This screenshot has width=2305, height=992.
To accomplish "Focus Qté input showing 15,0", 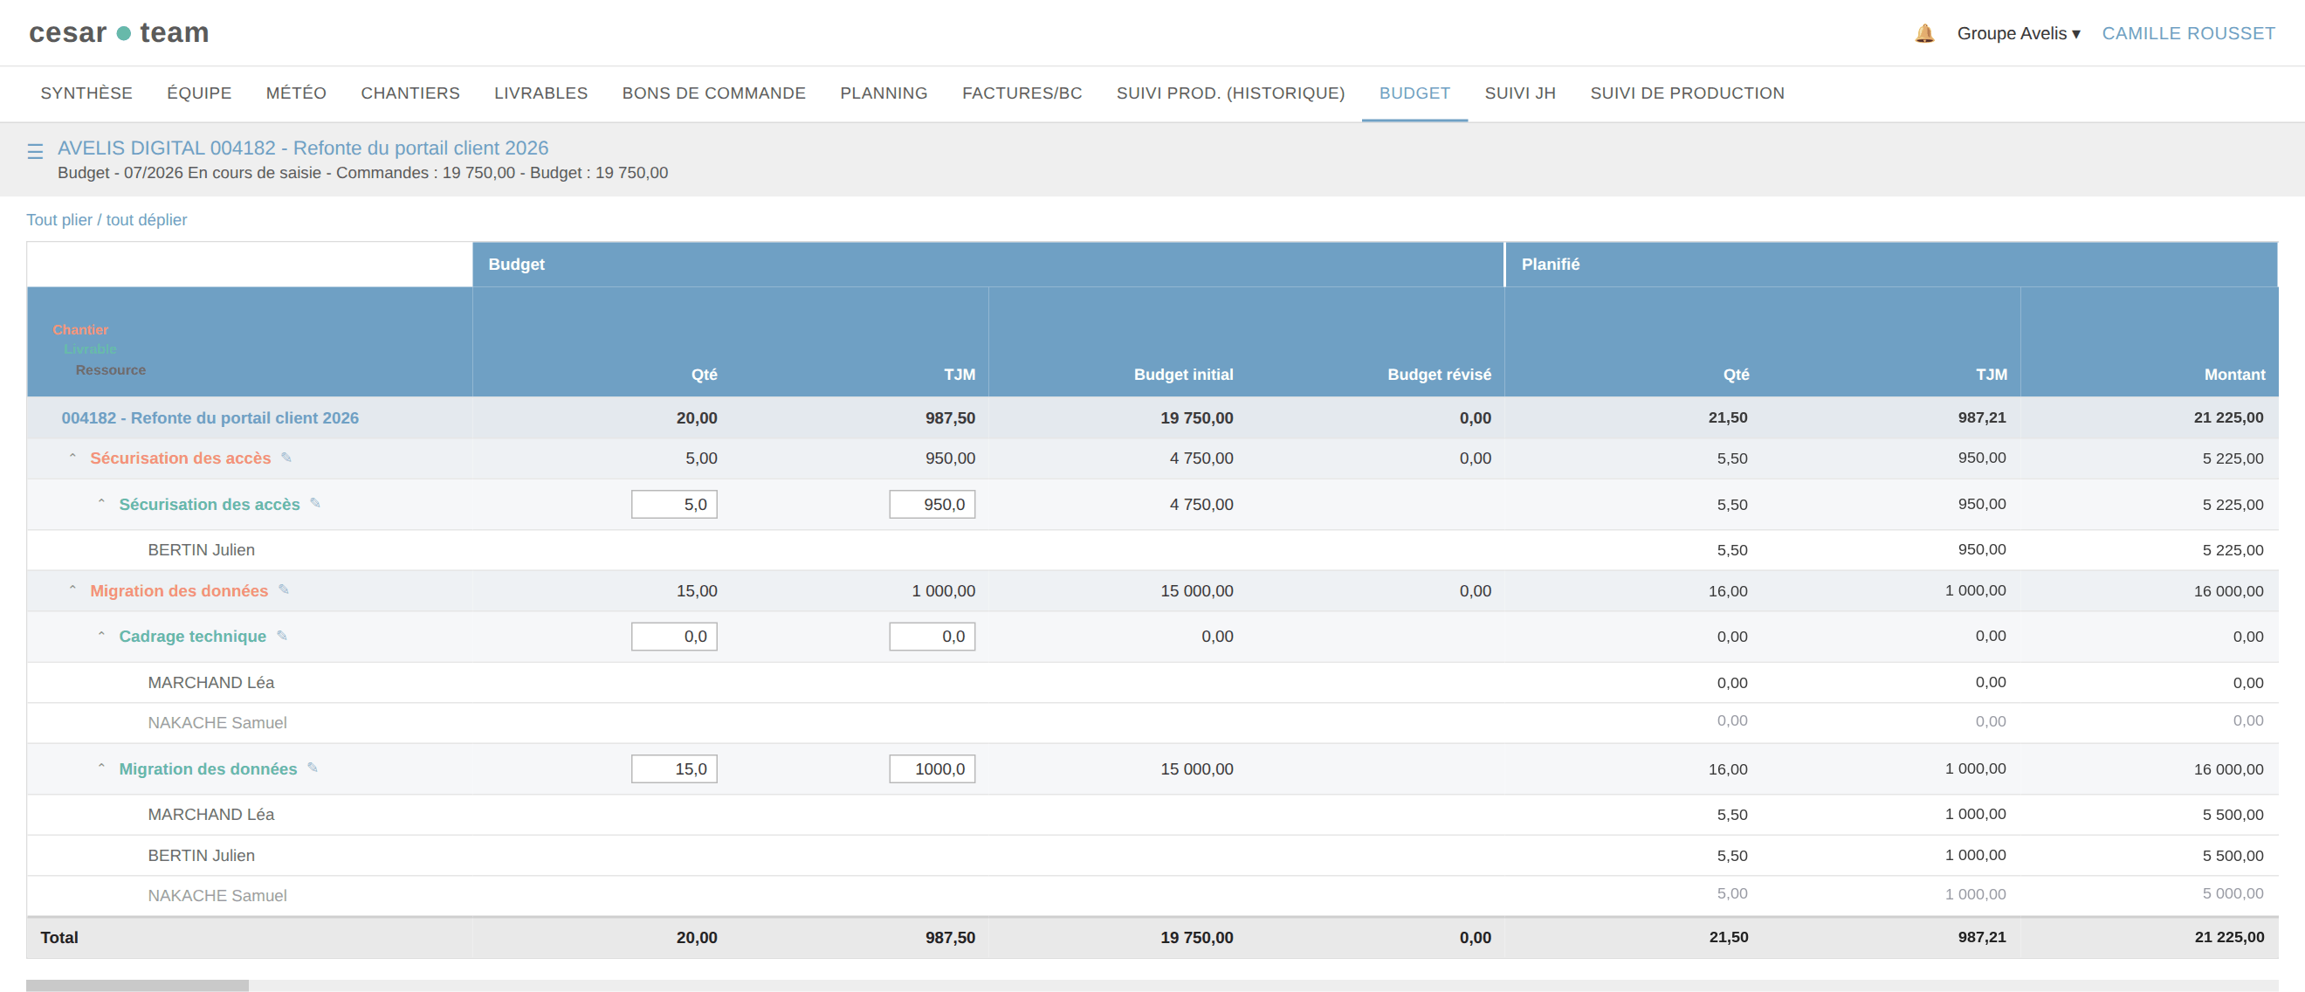I will click(x=674, y=769).
